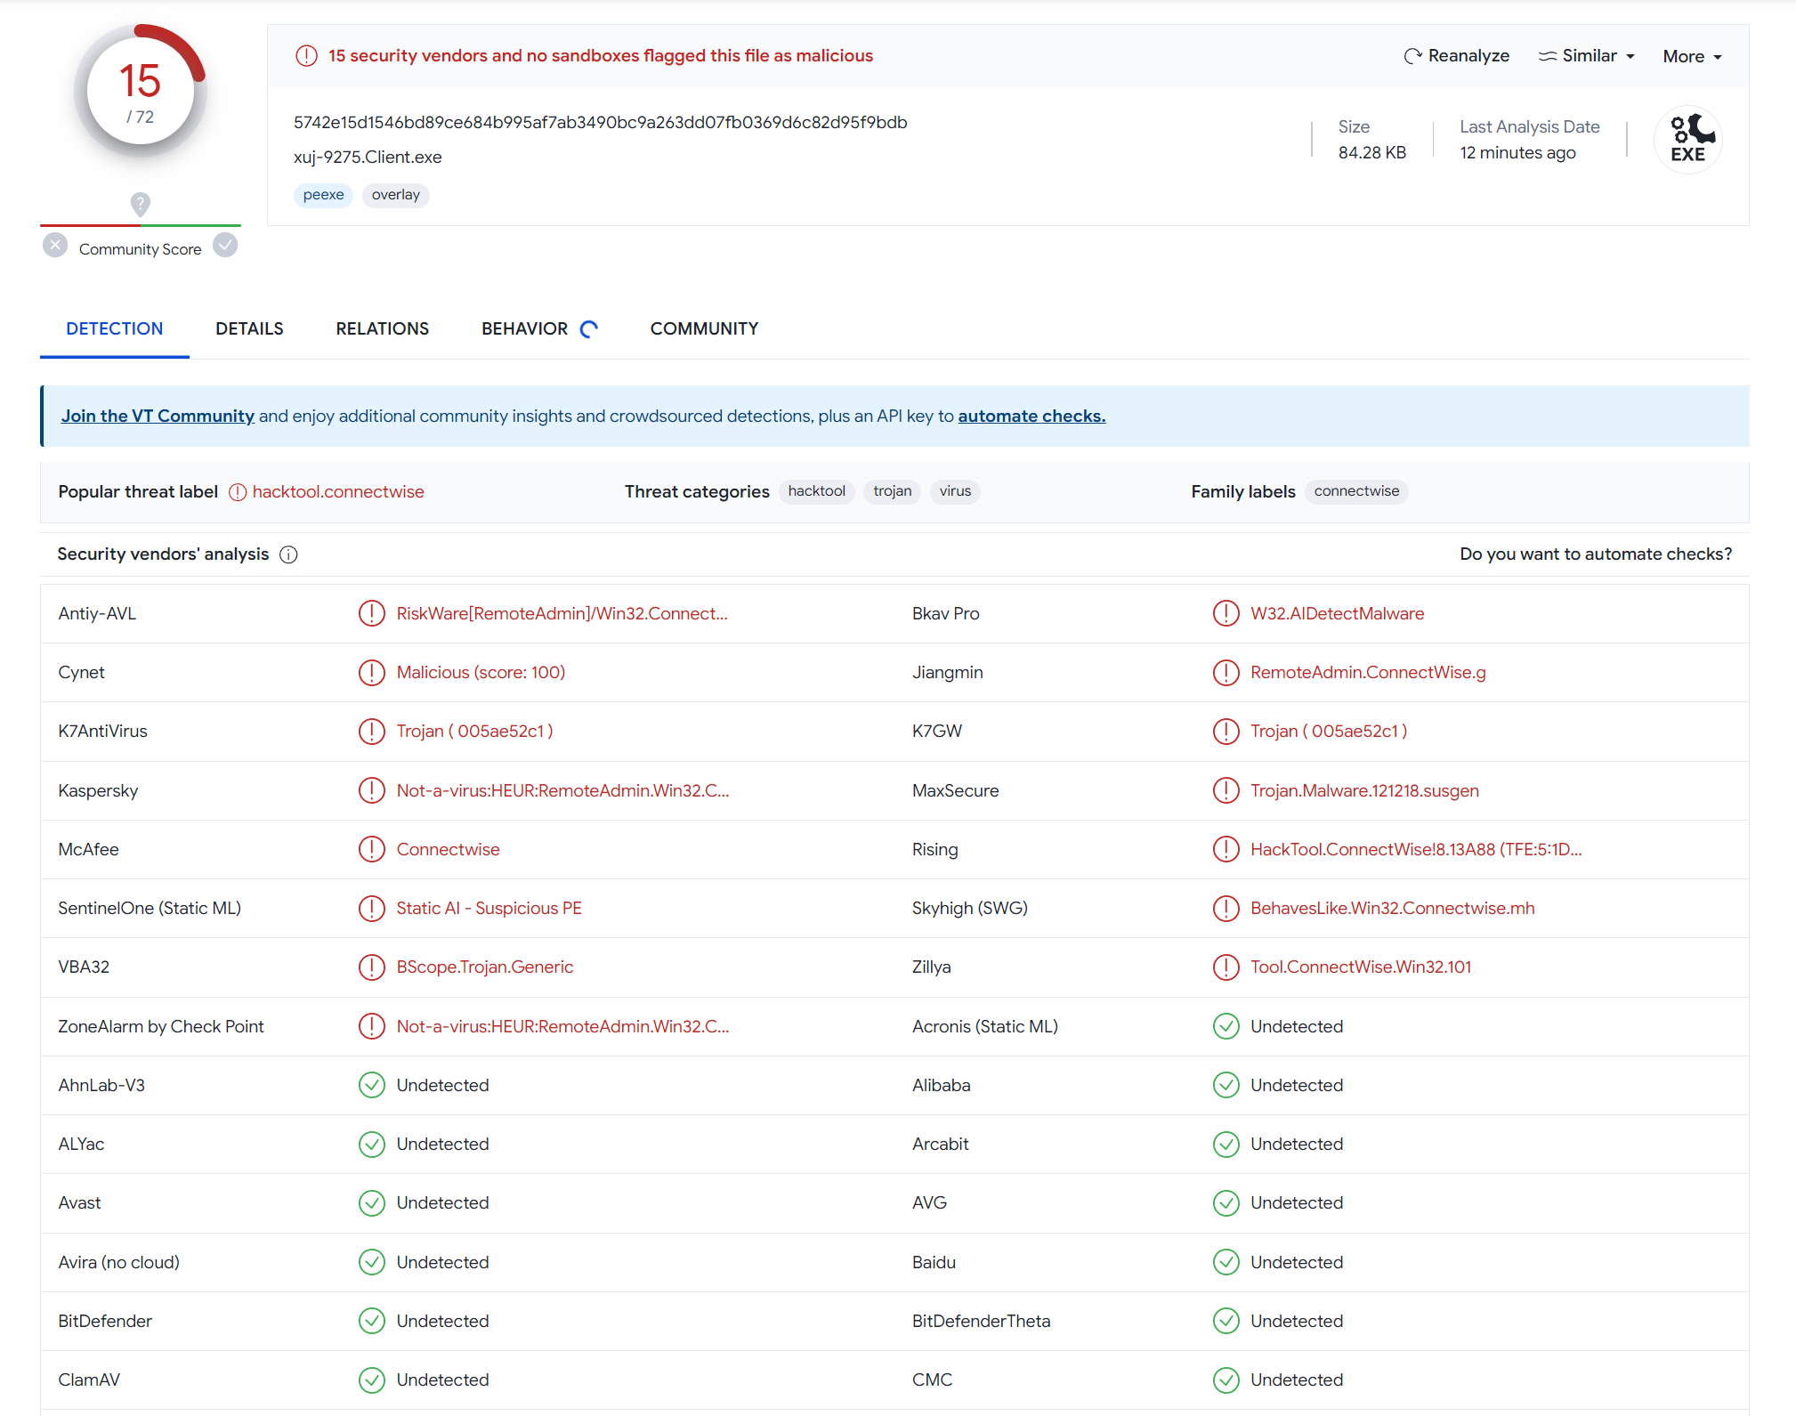This screenshot has height=1416, width=1796.
Task: Open the BEHAVIOR tab
Action: [x=525, y=328]
